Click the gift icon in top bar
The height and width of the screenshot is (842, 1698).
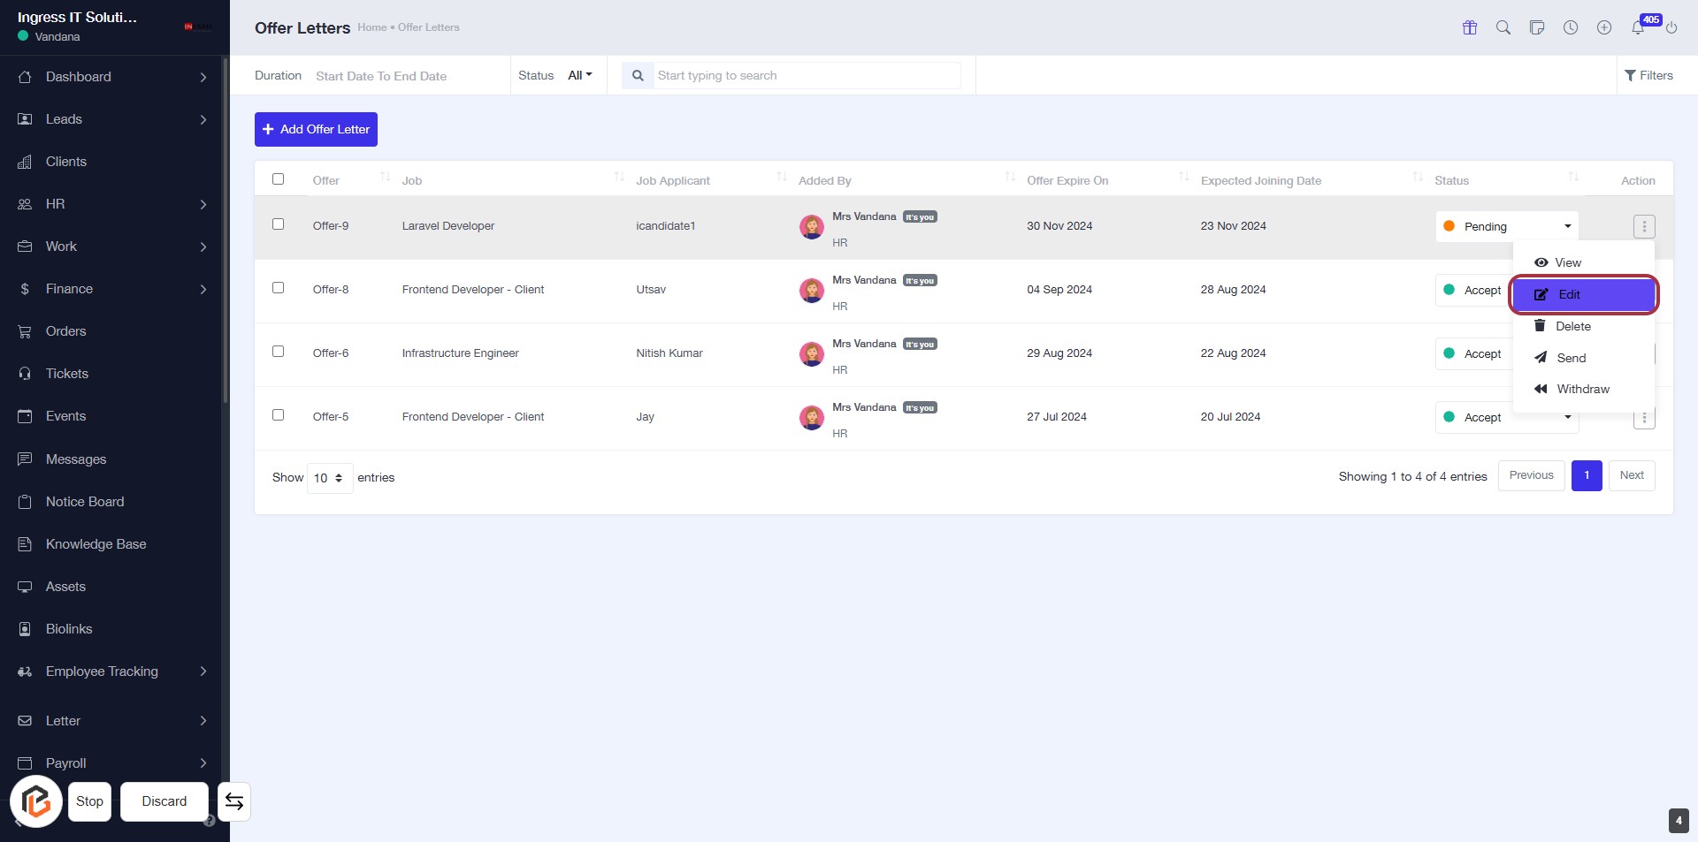point(1470,27)
